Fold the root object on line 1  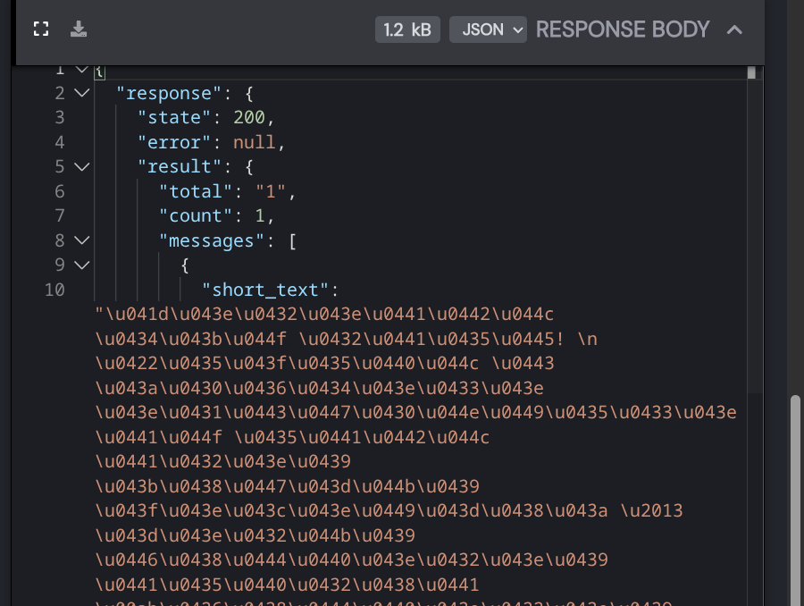[x=81, y=69]
